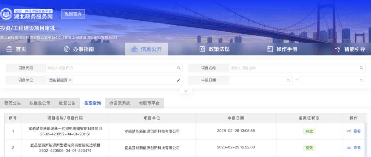Open the 申报日期 start date picker
The height and width of the screenshot is (157, 371).
point(260,80)
